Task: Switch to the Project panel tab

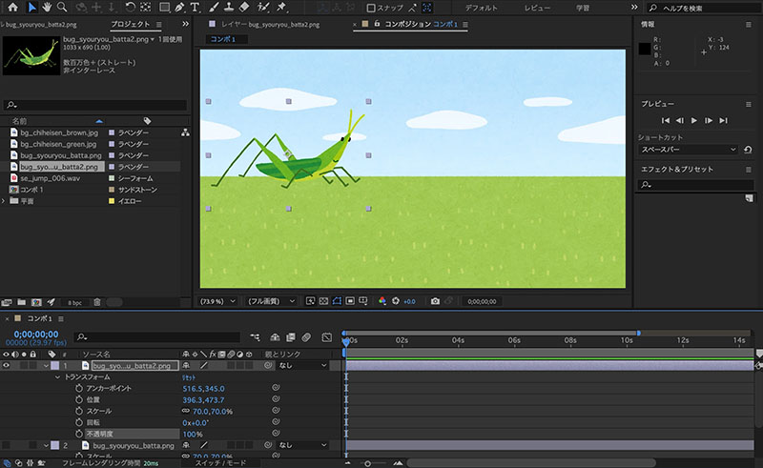Action: pyautogui.click(x=130, y=24)
